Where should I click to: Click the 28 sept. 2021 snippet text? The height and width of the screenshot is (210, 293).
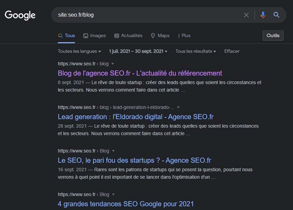tap(158, 130)
